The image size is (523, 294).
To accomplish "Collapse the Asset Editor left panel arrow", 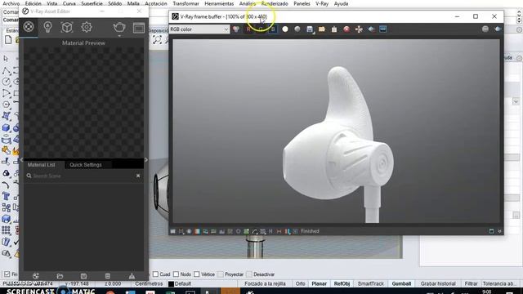I will click(x=22, y=160).
